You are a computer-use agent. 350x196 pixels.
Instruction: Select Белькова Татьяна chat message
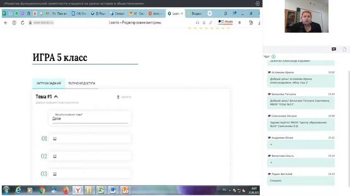click(301, 103)
